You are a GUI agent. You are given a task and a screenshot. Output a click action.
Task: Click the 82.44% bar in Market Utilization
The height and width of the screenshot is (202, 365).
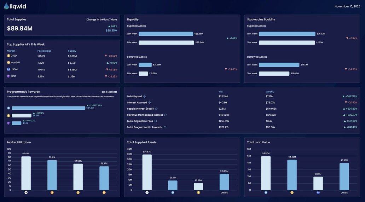tap(26, 173)
